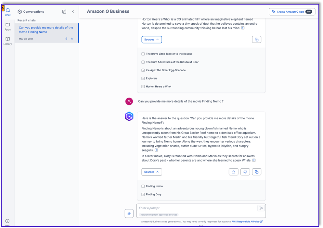The image size is (323, 228).
Task: Open the AWS Responsible AI Policy link
Action: [x=247, y=222]
